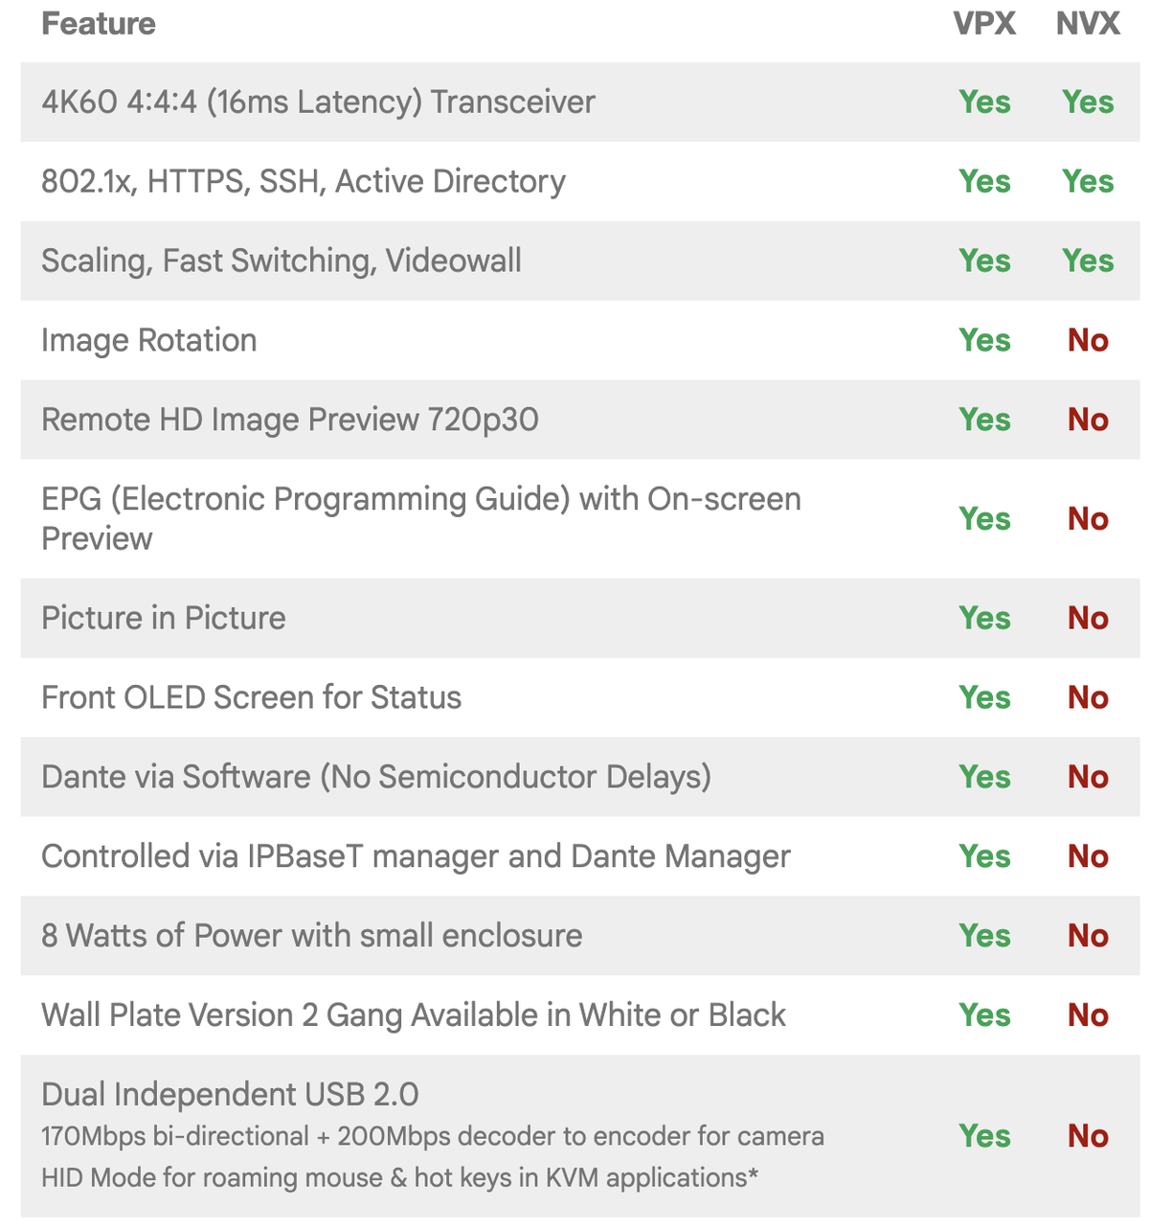Click the Wall Plate Version 2 Gang text
This screenshot has height=1229, width=1149.
(x=413, y=1016)
